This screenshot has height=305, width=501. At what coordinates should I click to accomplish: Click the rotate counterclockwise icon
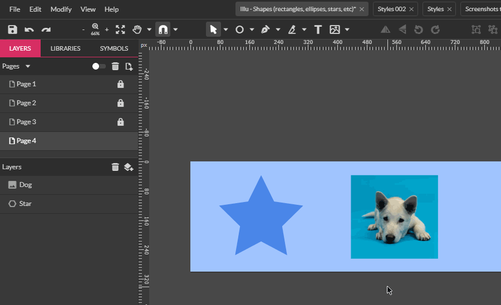click(x=419, y=29)
